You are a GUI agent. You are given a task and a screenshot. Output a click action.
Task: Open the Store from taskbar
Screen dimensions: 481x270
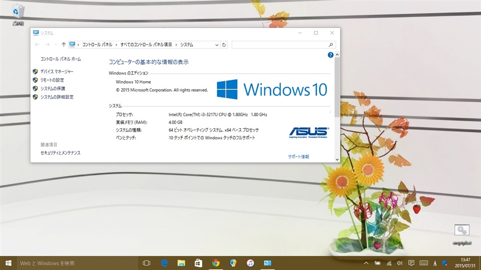pyautogui.click(x=199, y=263)
